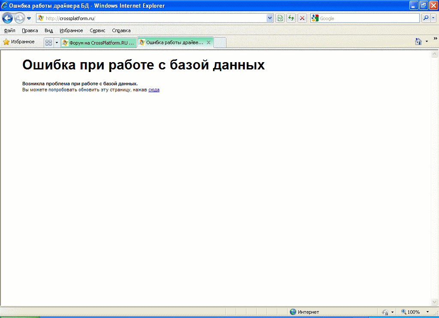
Task: Expand the address bar URL dropdown
Action: (270, 18)
